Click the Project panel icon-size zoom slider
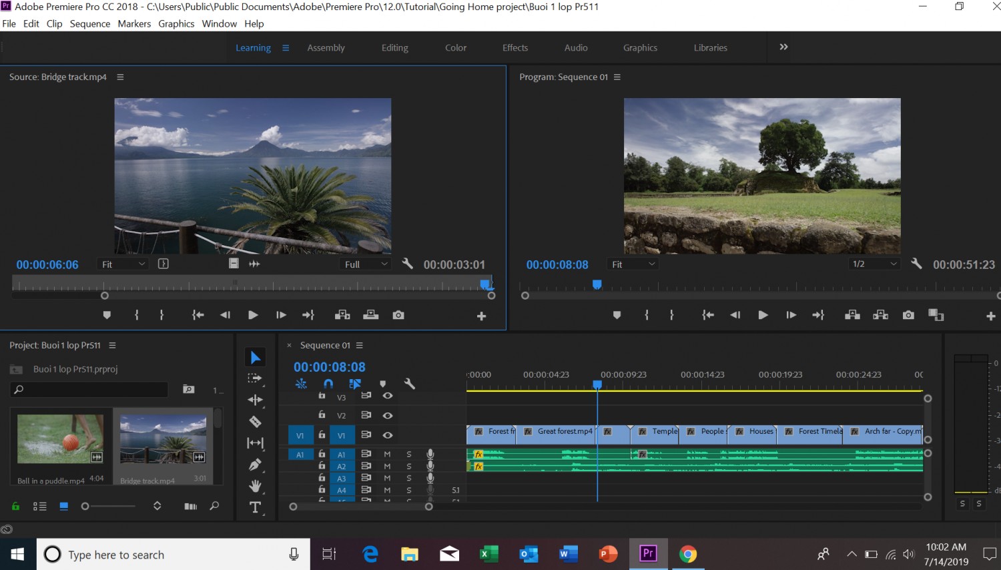This screenshot has width=1001, height=570. point(109,507)
